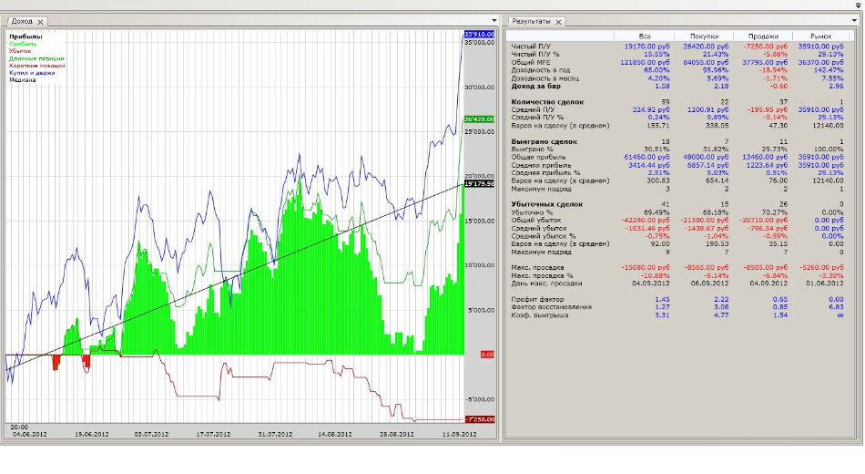
Task: Click the Рынок column header
Action: click(821, 36)
